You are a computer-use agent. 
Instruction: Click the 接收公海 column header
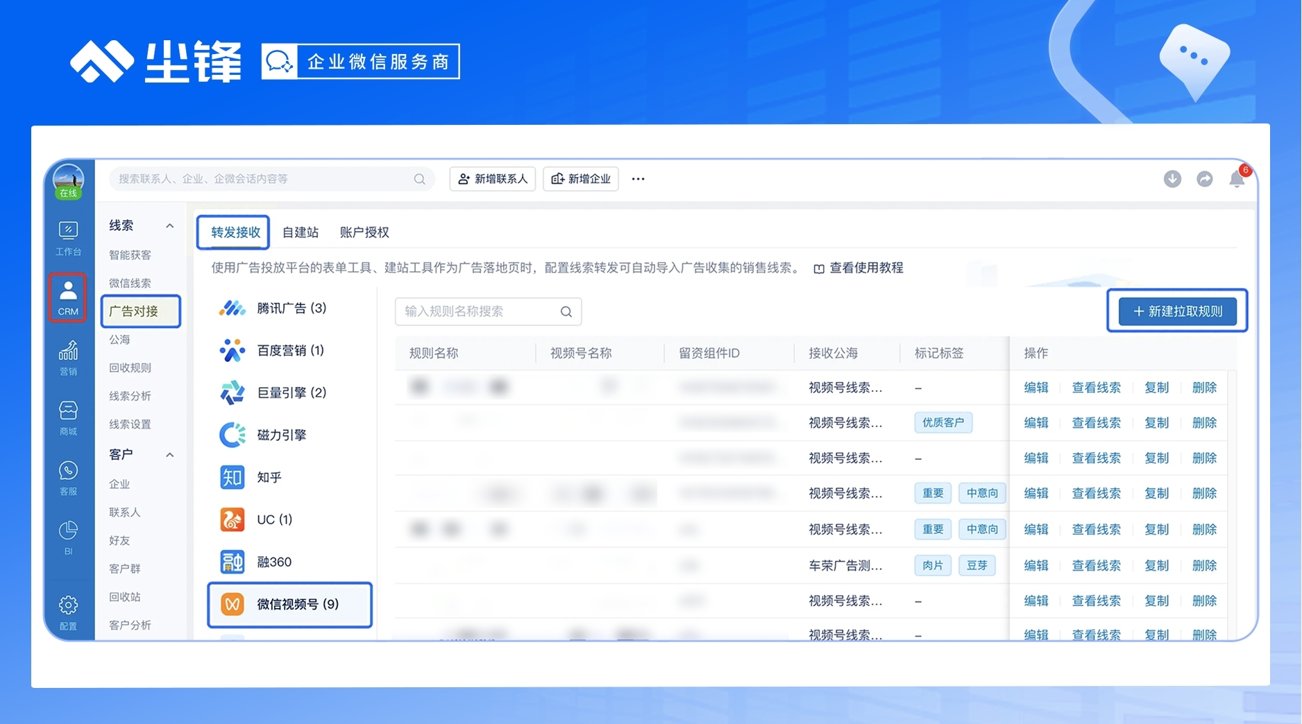point(833,353)
